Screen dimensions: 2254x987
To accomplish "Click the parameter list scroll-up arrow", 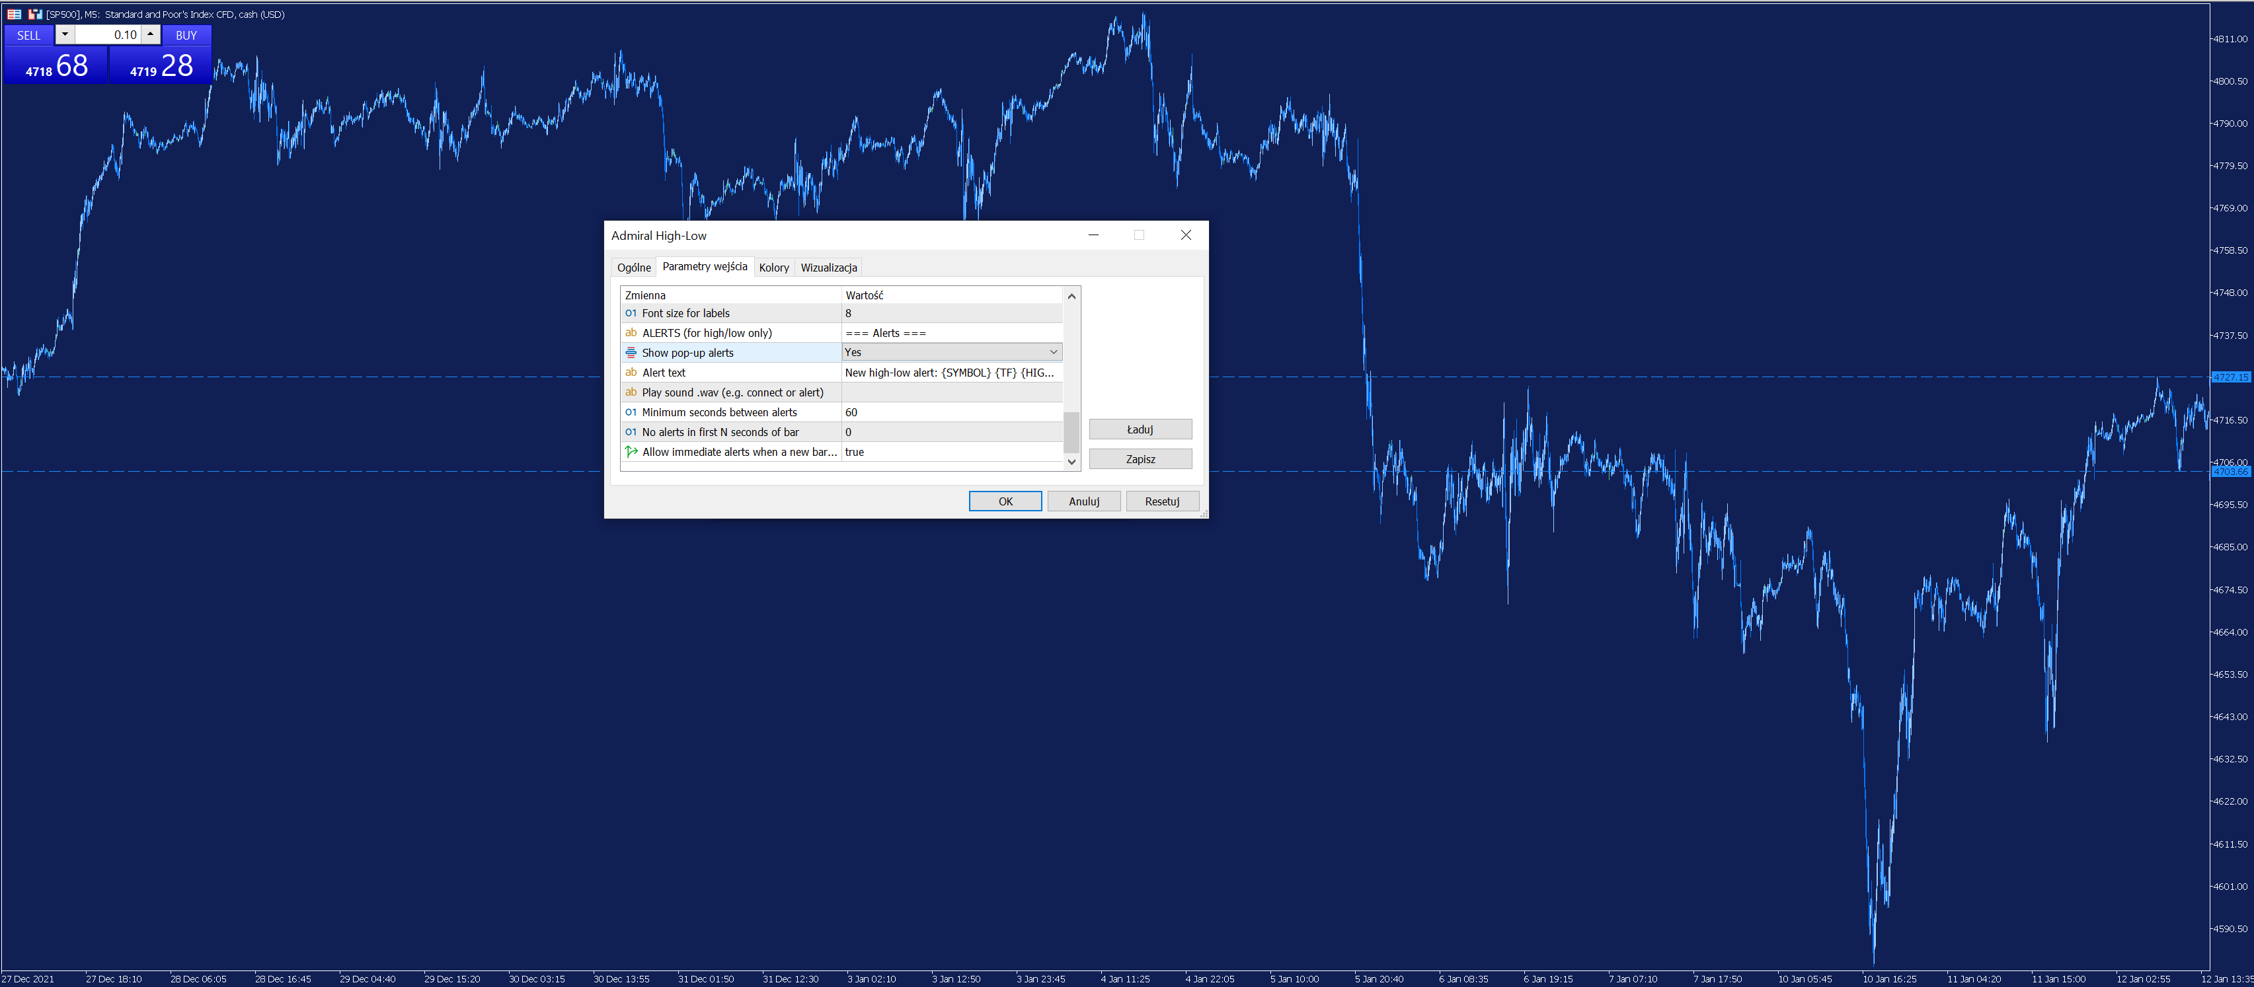I will click(1071, 297).
